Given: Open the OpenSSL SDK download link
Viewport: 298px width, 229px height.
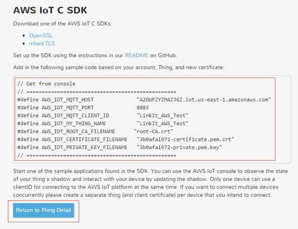Looking at the screenshot, I should tap(40, 35).
